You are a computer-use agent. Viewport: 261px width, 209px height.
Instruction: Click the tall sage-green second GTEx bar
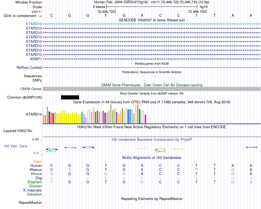tap(47, 115)
